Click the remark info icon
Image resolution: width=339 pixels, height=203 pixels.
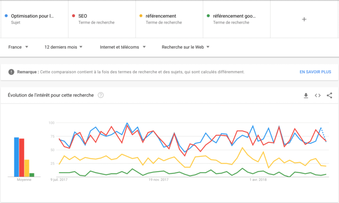pyautogui.click(x=11, y=72)
